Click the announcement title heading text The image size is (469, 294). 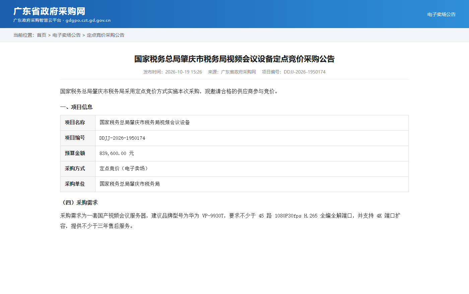[234, 59]
